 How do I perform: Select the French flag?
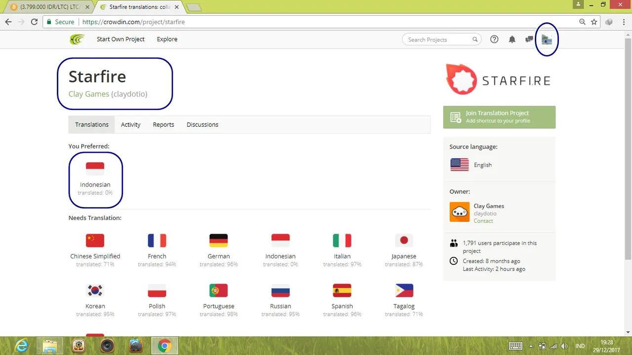[x=157, y=240]
